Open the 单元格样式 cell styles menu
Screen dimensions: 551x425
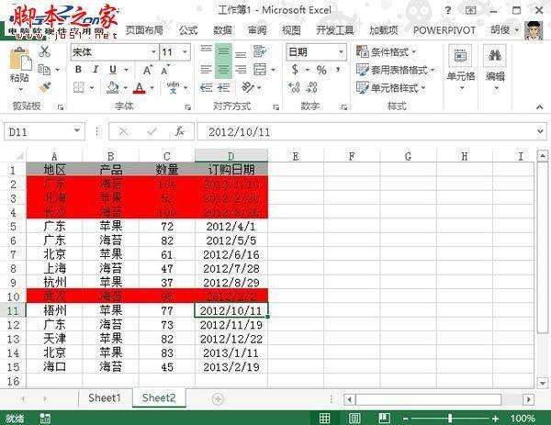(391, 87)
